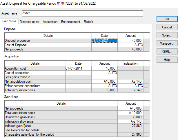Go to the Reliefs tab

tap(88, 22)
